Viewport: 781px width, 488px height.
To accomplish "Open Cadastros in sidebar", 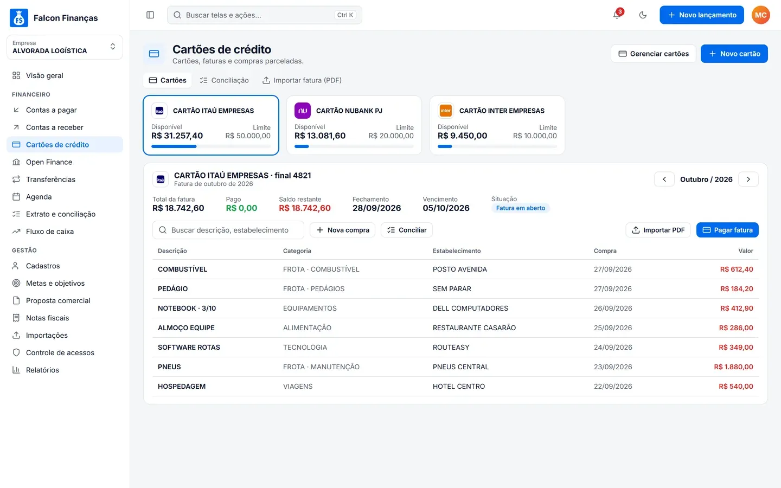I will [x=65, y=266].
